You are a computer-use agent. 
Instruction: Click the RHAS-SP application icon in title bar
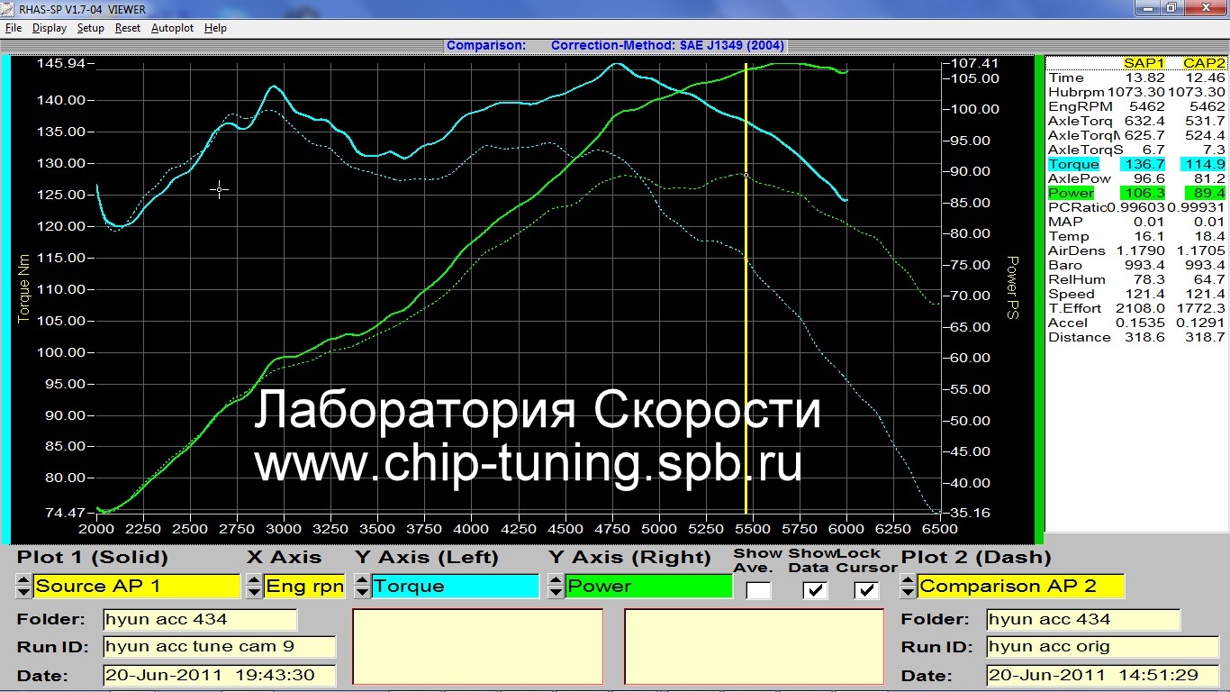click(9, 8)
